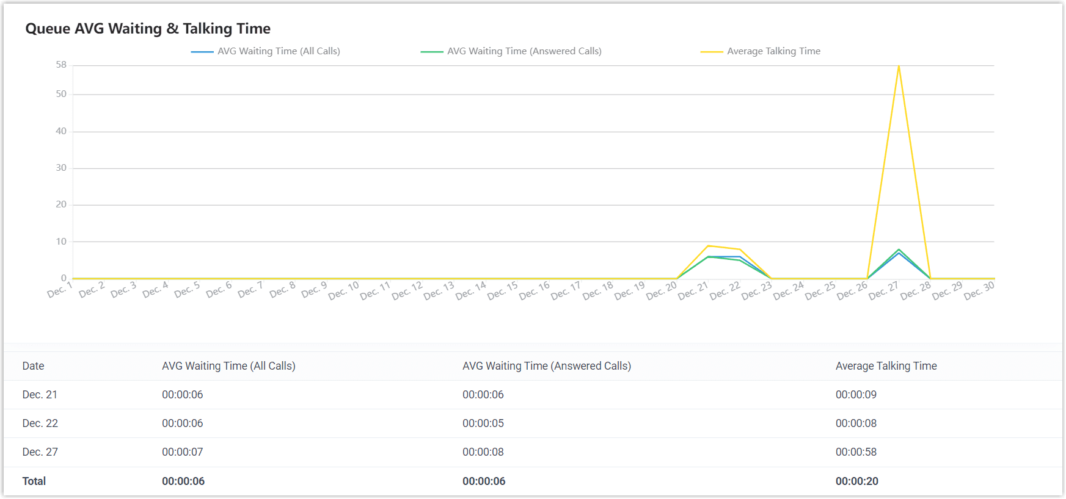This screenshot has width=1066, height=499.
Task: Select 00:00:08 answered waiting time for Dec. 27
Action: pyautogui.click(x=483, y=452)
